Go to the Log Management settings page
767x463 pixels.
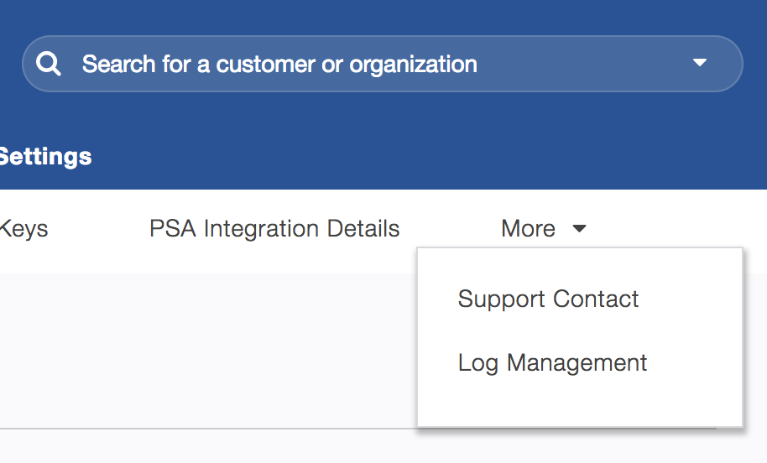552,362
